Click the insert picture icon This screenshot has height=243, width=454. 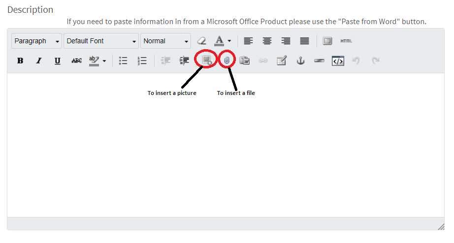tap(206, 60)
